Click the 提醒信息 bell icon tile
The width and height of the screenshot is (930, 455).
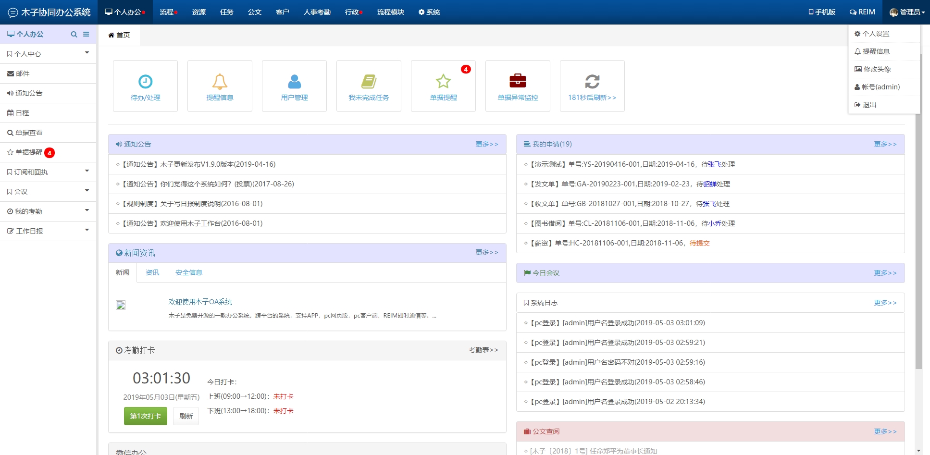click(220, 86)
